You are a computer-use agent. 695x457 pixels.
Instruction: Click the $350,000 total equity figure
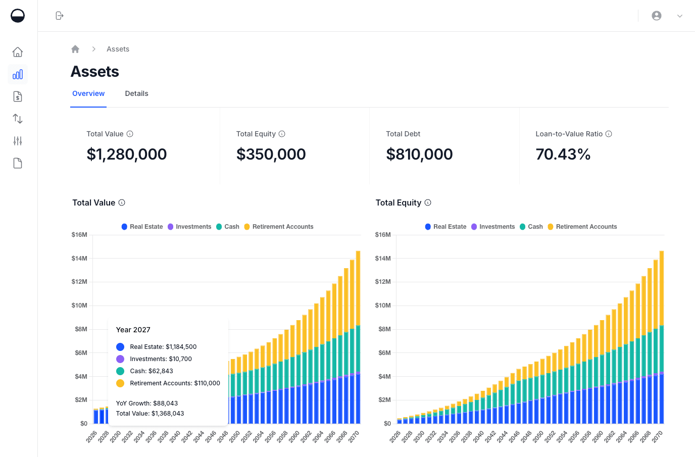(271, 154)
